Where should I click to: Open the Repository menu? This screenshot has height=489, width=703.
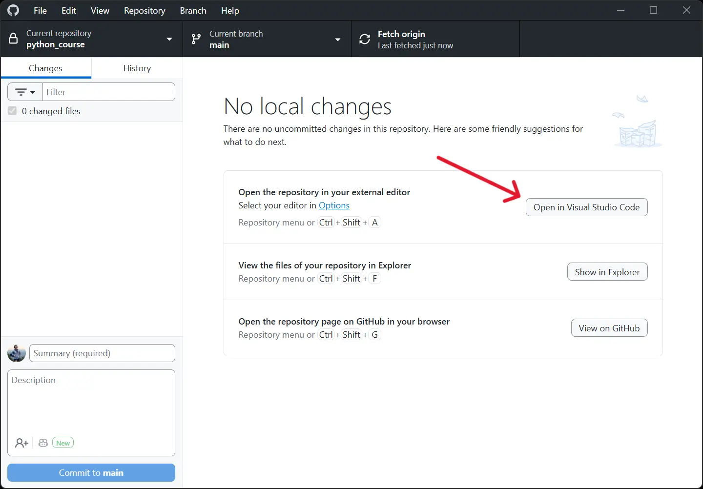[x=145, y=10]
